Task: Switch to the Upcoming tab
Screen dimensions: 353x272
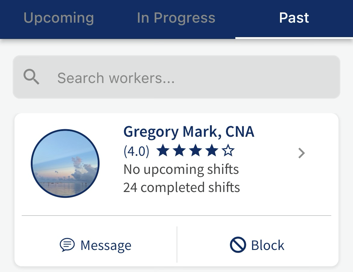Action: (59, 18)
